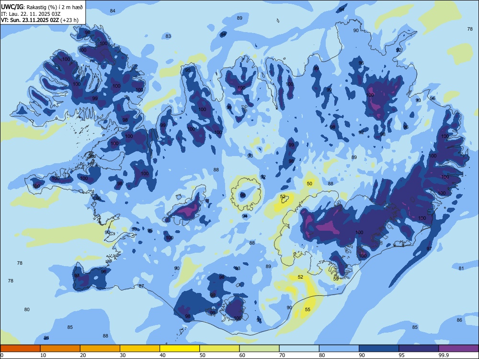Pick the 20–30 amber legend swatch
This screenshot has width=479, height=359.
[100, 348]
